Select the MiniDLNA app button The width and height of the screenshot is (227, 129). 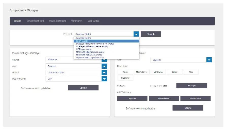pos(158,72)
